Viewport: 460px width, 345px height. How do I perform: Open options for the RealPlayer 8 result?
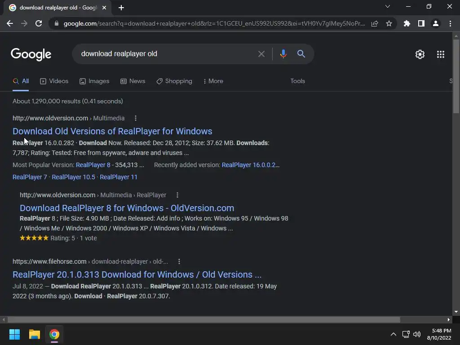tap(177, 195)
